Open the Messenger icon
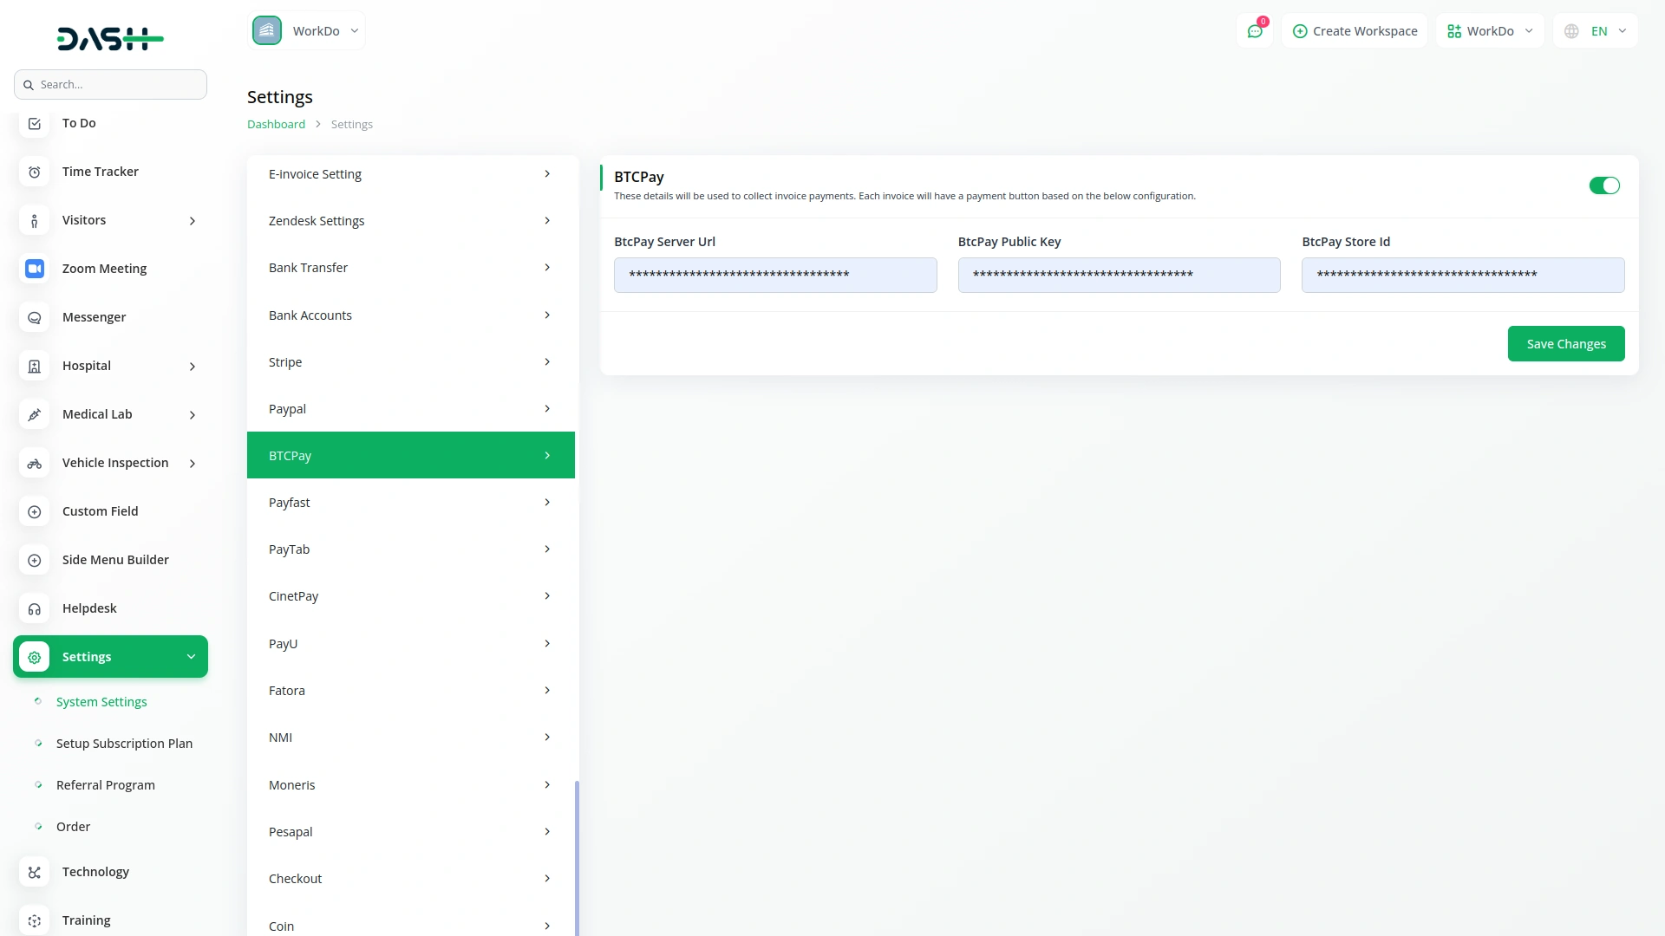This screenshot has height=936, width=1665. pyautogui.click(x=34, y=317)
